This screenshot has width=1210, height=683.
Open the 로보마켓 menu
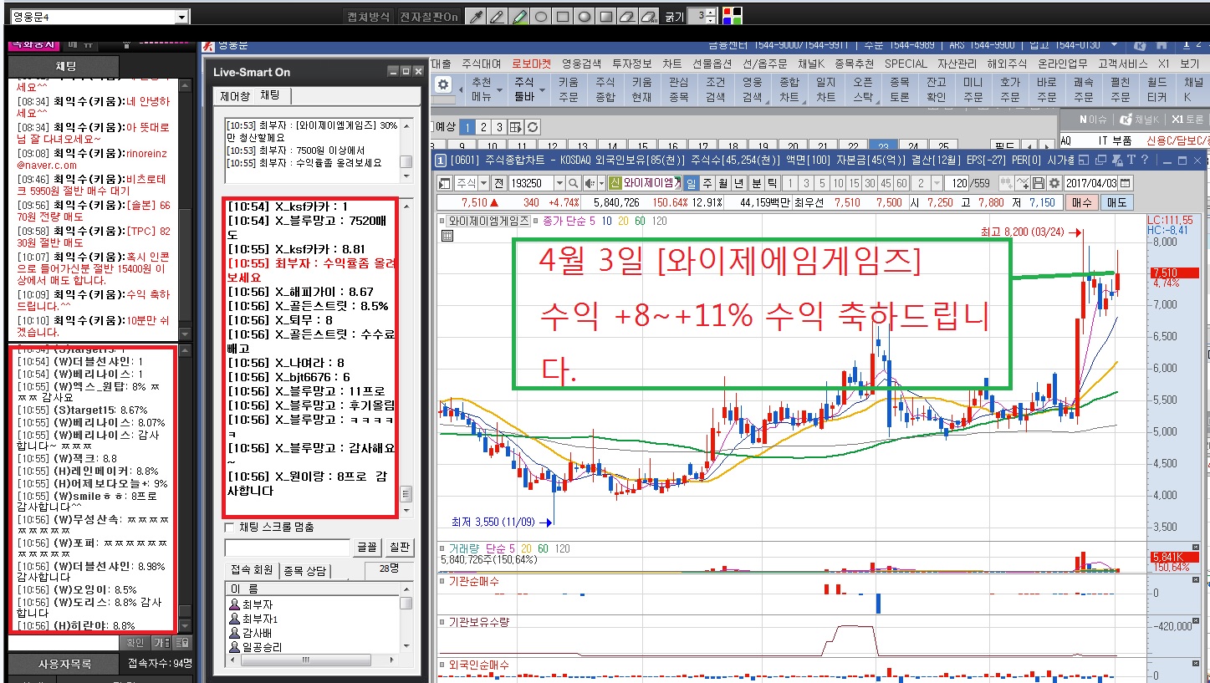point(532,64)
